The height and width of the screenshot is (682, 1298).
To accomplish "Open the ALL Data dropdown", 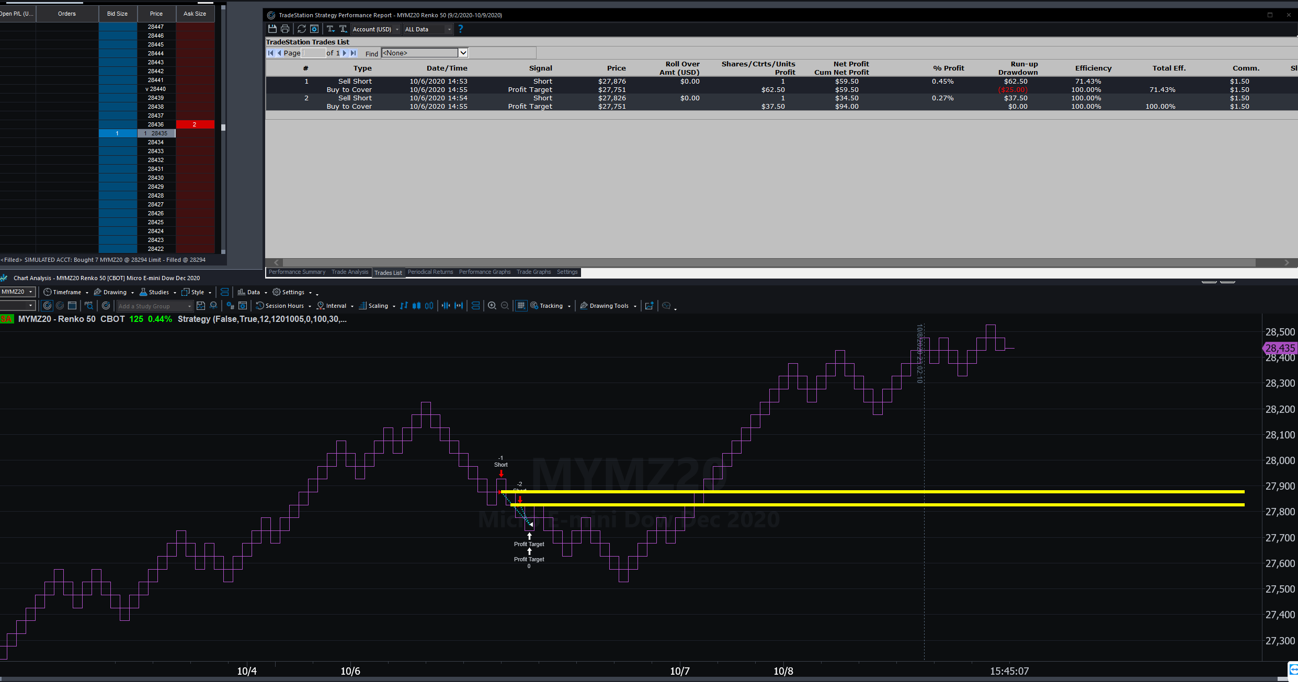I will (x=449, y=29).
